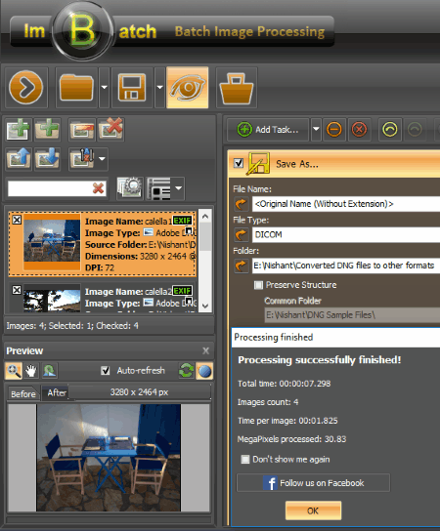The height and width of the screenshot is (531, 440).
Task: Uncheck the calella1 image checkbox
Action: pyautogui.click(x=17, y=220)
